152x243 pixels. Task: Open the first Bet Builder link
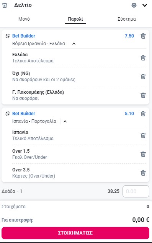click(x=24, y=36)
